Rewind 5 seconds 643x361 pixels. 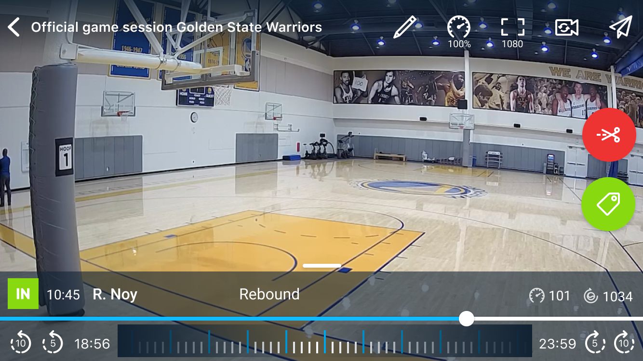pyautogui.click(x=53, y=343)
